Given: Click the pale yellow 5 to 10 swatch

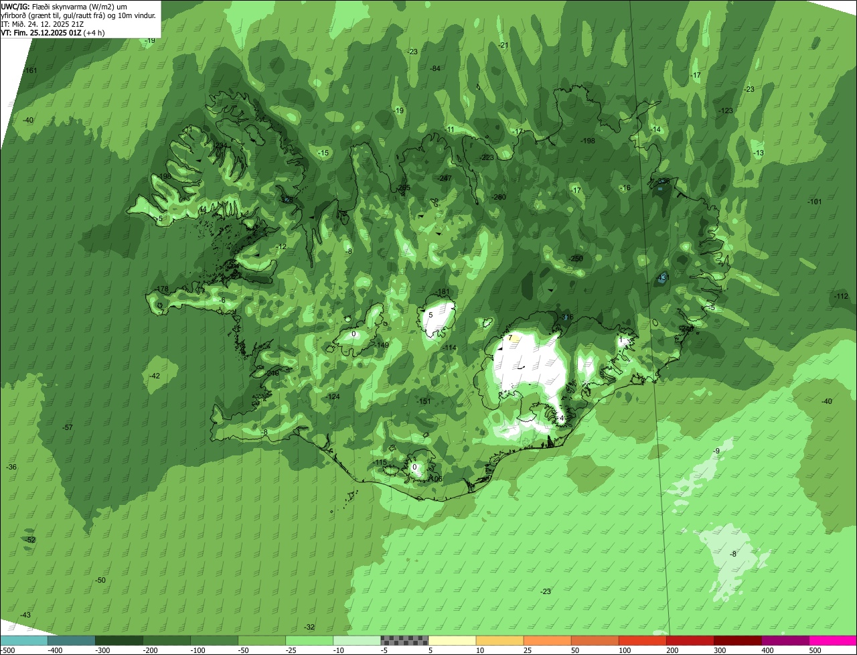Looking at the screenshot, I should pyautogui.click(x=452, y=640).
